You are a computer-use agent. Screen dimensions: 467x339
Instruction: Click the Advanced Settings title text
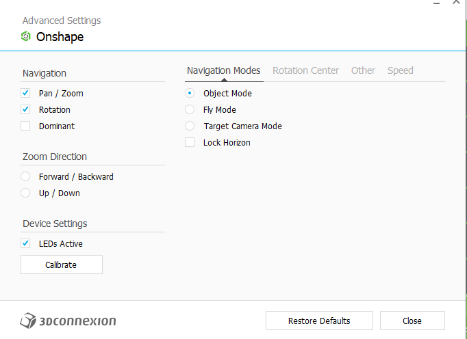click(62, 21)
